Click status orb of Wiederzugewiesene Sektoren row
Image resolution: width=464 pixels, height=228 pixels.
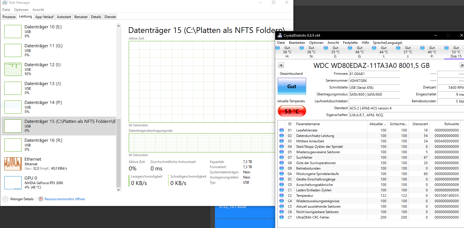point(282,152)
